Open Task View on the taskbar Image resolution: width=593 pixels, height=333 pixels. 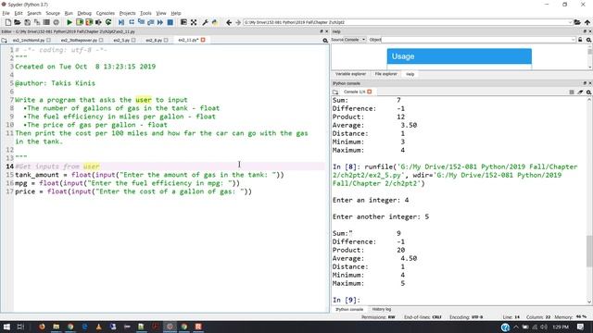[x=20, y=327]
